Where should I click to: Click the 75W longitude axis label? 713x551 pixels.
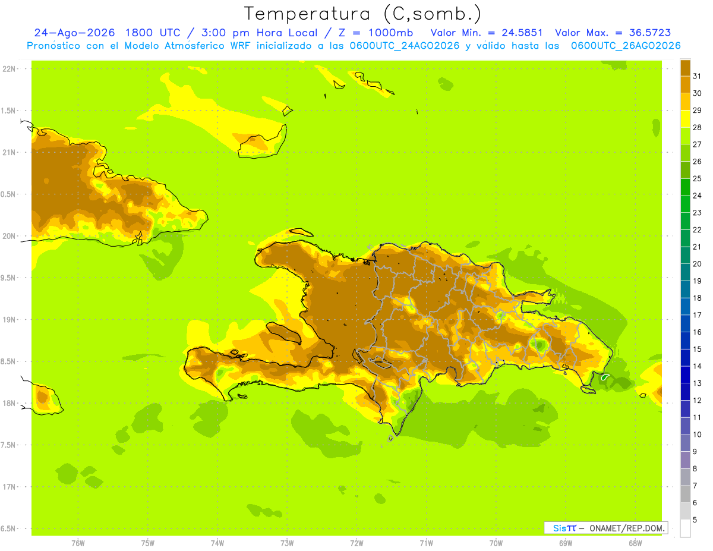[148, 543]
